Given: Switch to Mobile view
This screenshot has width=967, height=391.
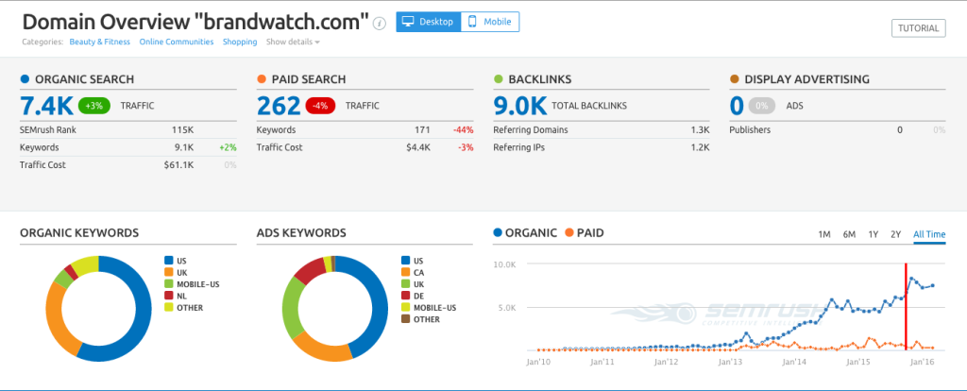Looking at the screenshot, I should 489,22.
